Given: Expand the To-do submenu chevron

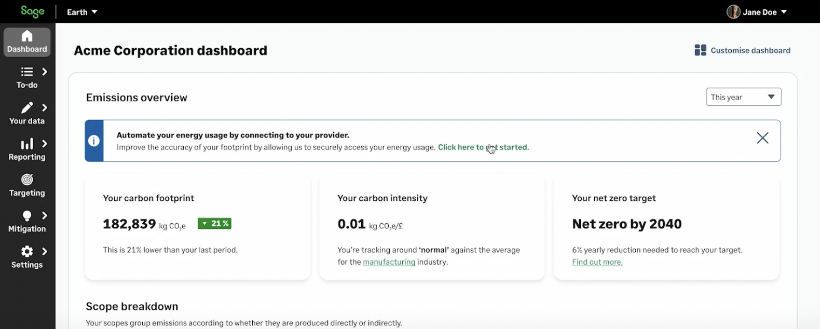Looking at the screenshot, I should (45, 72).
